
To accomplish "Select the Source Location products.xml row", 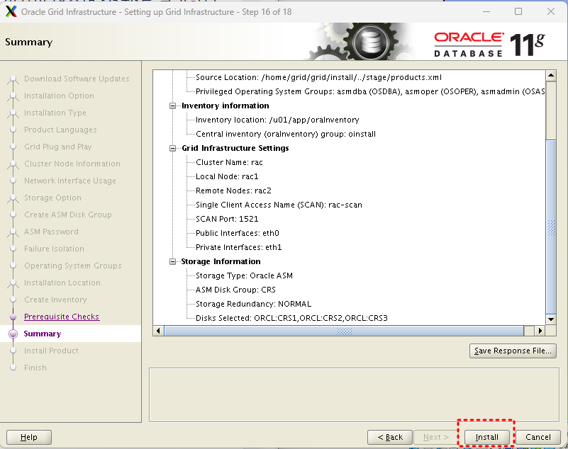I will click(x=318, y=77).
